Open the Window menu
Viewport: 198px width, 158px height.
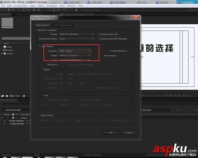(71, 6)
